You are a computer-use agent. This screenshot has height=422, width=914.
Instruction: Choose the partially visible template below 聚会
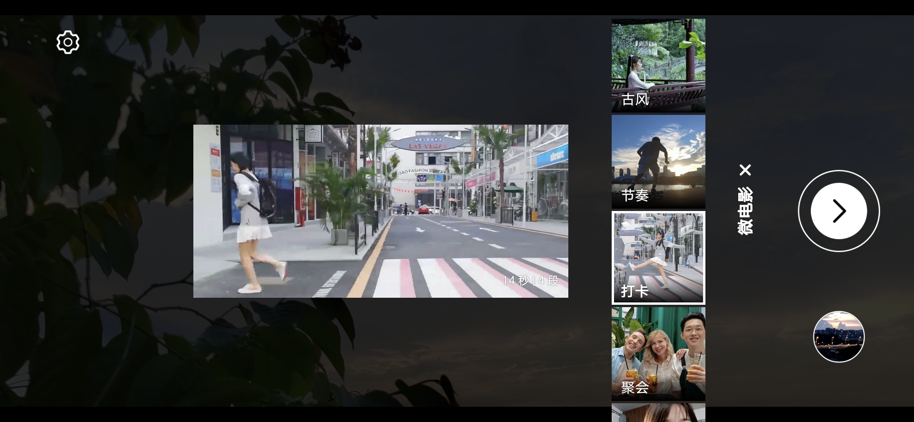659,413
